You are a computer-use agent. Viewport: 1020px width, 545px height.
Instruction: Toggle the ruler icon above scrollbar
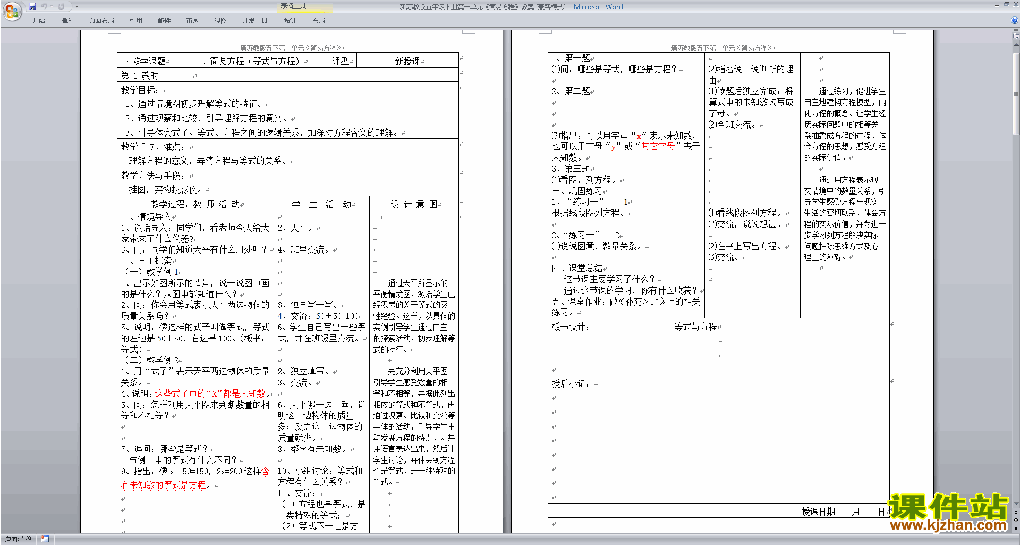[x=1016, y=36]
